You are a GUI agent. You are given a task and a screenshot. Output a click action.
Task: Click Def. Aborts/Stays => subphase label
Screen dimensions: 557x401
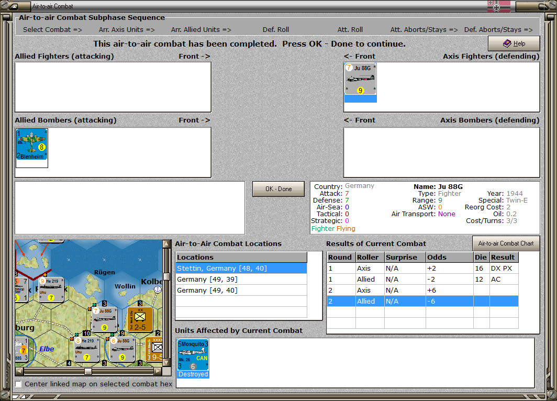point(498,29)
